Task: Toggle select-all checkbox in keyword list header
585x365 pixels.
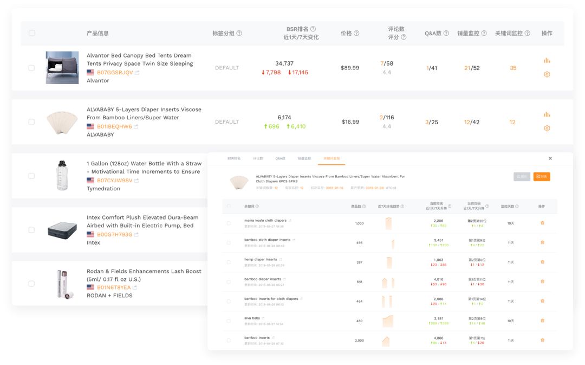Action: [x=229, y=206]
